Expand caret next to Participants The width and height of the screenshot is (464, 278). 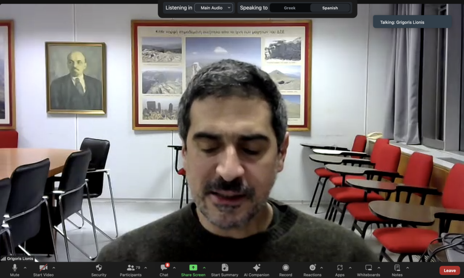[145, 268]
